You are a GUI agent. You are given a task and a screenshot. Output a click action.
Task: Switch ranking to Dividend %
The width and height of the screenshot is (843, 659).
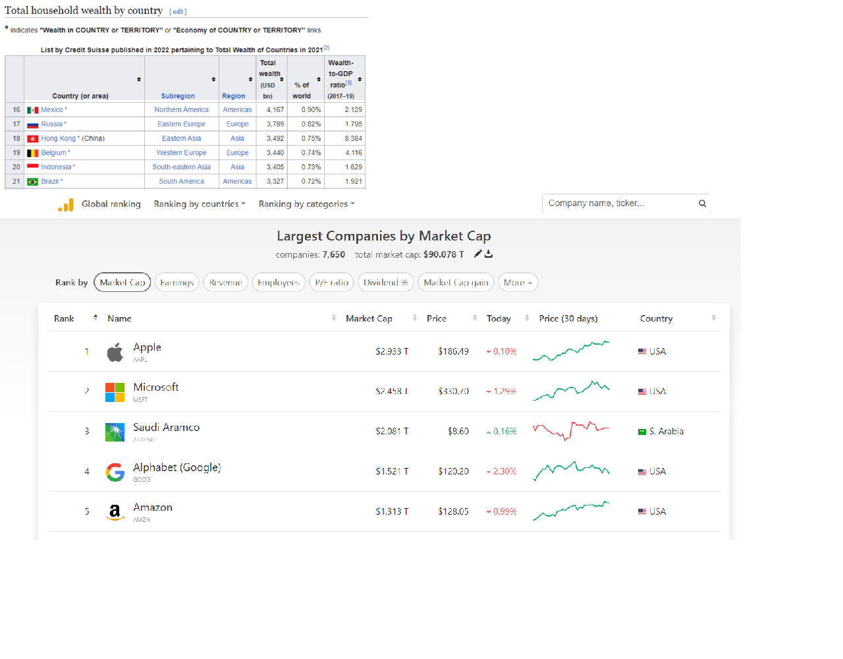(x=386, y=283)
